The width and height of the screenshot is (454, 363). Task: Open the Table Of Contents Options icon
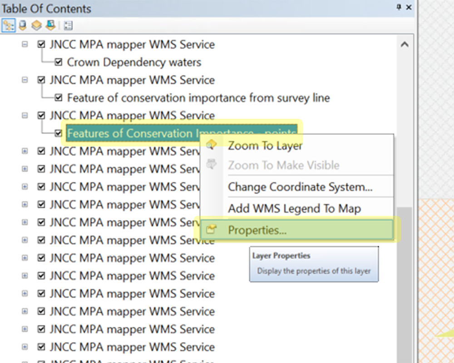pos(68,26)
